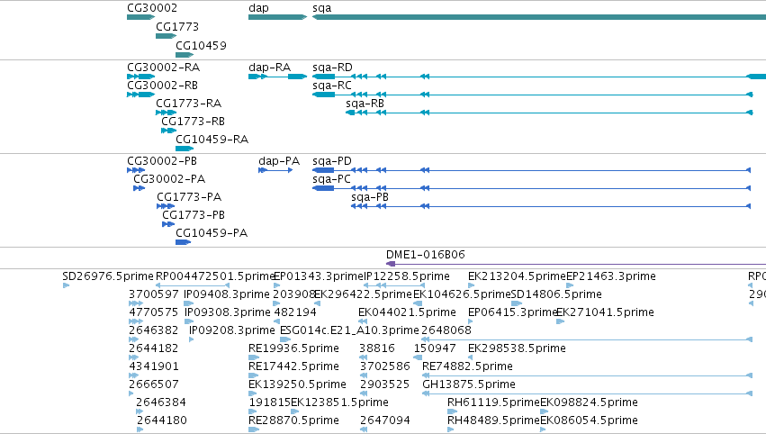The height and width of the screenshot is (434, 766).
Task: Click the CG1773-RA transcript glyph
Action: point(167,113)
